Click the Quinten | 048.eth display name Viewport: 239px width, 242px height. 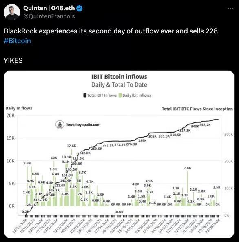(49, 8)
